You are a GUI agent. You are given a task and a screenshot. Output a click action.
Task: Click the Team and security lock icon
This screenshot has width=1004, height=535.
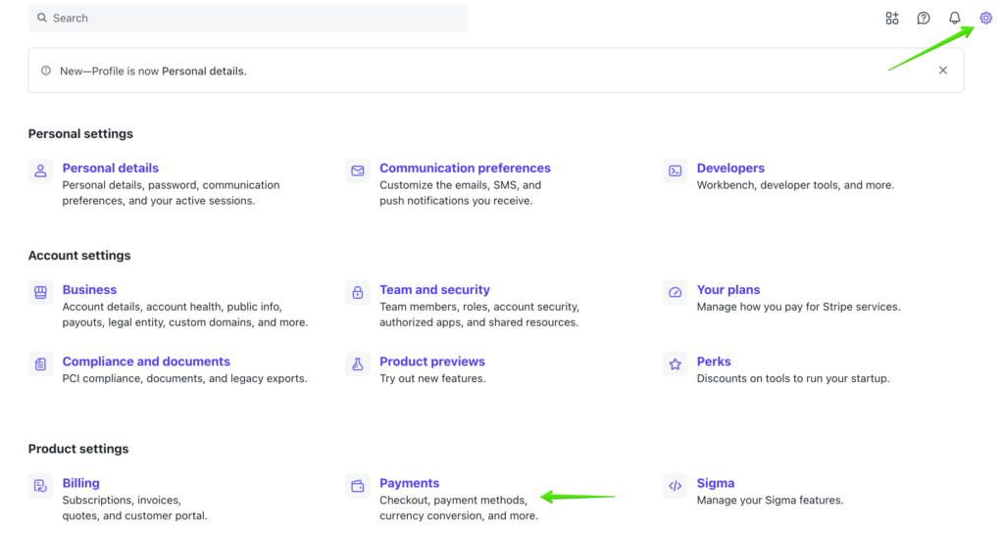[358, 292]
